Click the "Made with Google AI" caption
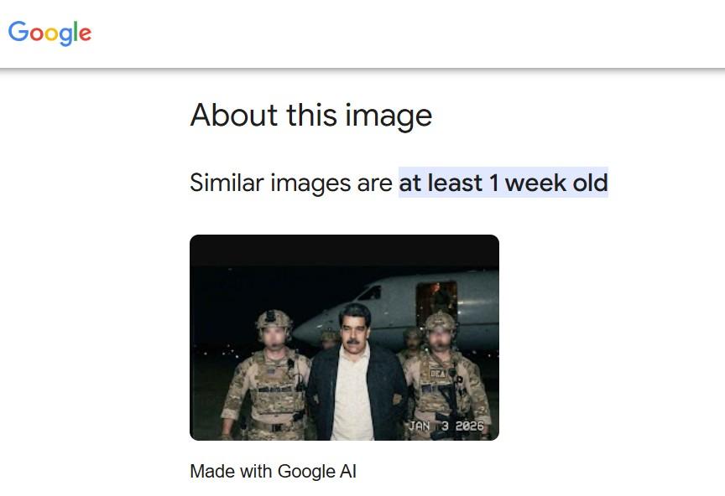The width and height of the screenshot is (725, 496). coord(273,471)
